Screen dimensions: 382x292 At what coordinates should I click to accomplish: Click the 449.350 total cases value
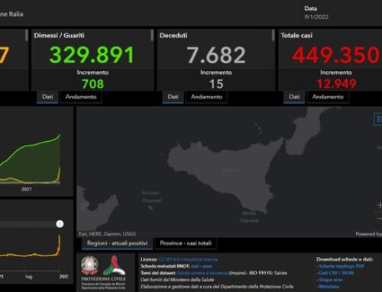point(336,55)
